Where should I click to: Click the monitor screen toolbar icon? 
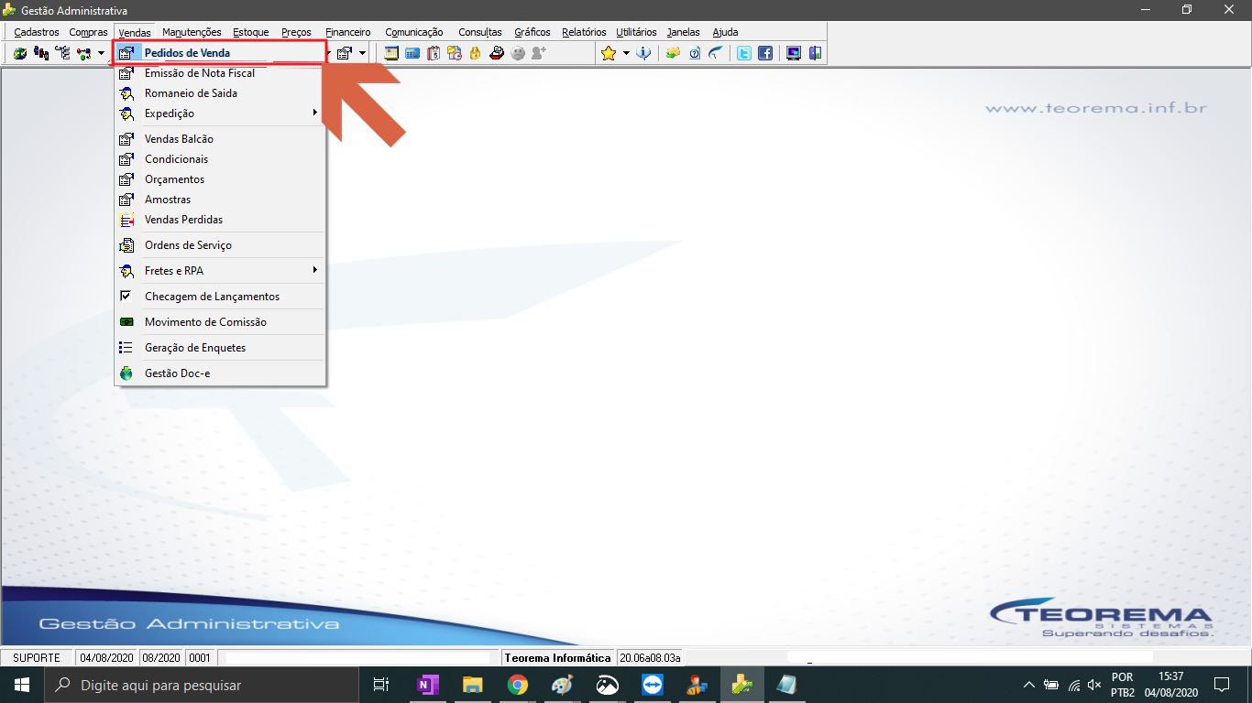[794, 54]
